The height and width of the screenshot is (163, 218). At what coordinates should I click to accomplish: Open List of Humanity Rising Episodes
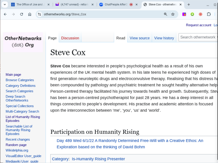pos(23,119)
